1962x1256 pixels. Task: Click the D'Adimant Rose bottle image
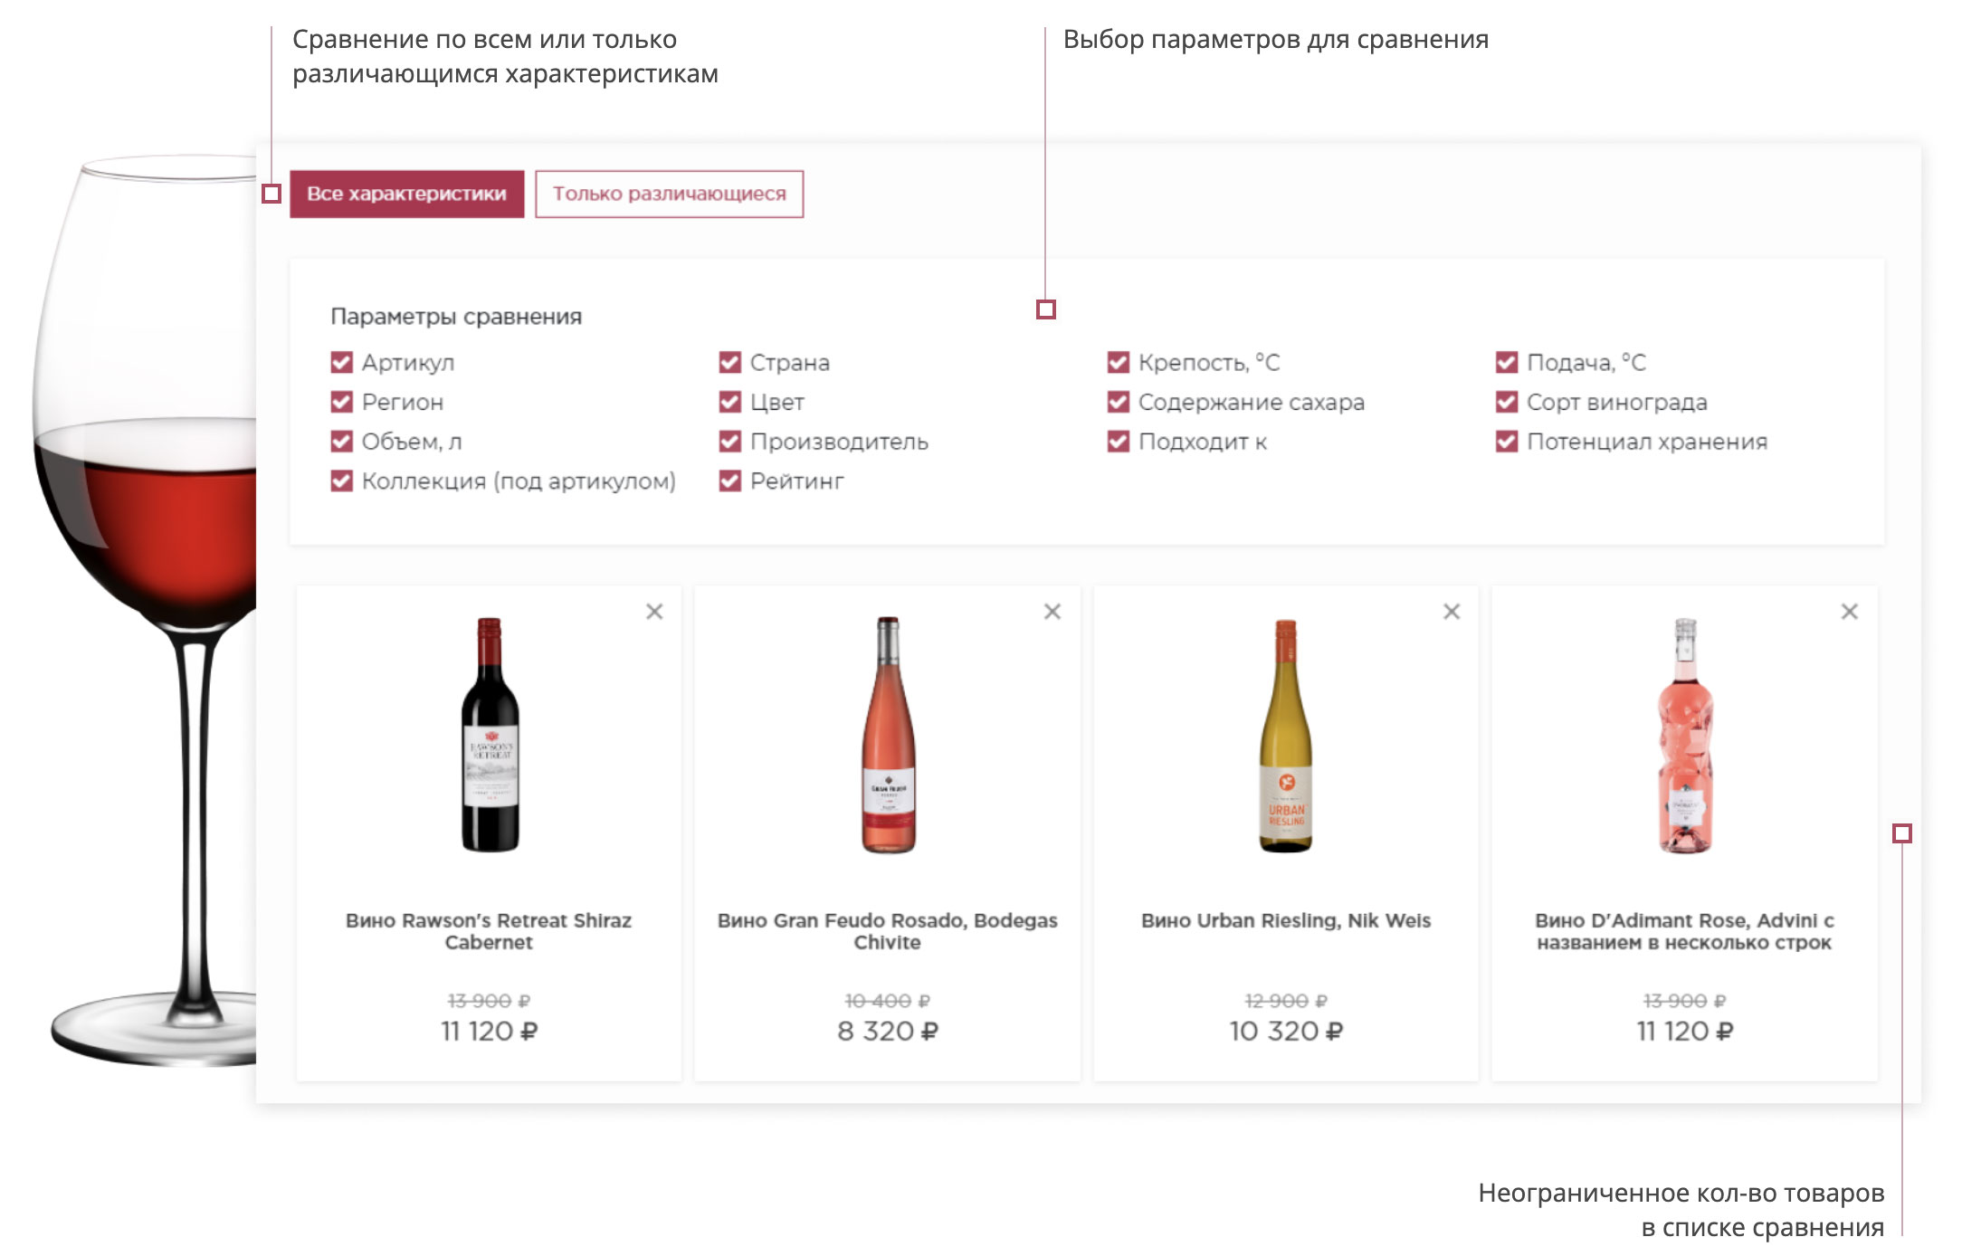(1684, 735)
